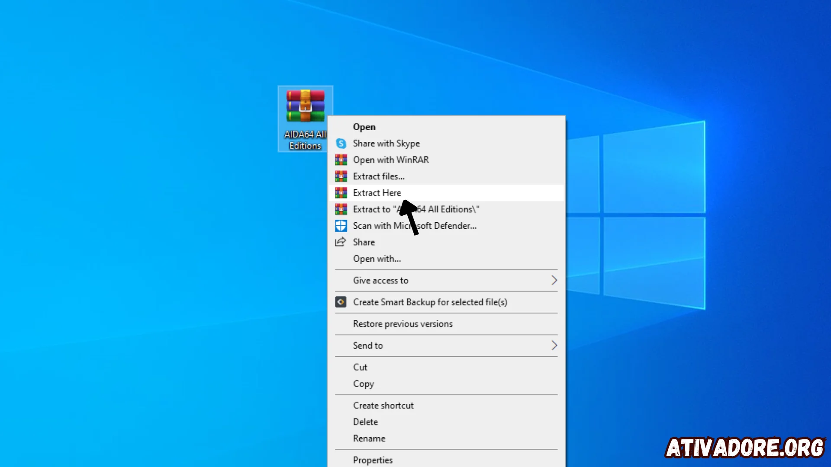Click 'Restore previous versions' option

pos(403,324)
